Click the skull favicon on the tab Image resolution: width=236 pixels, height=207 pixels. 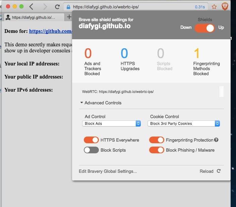point(8,17)
